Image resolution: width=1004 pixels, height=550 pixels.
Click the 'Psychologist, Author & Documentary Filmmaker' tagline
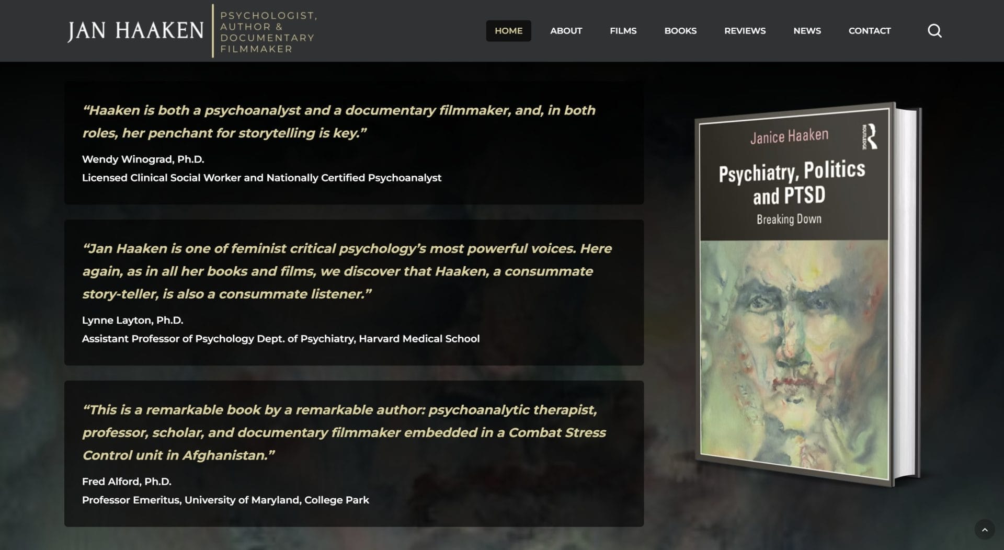pyautogui.click(x=268, y=32)
